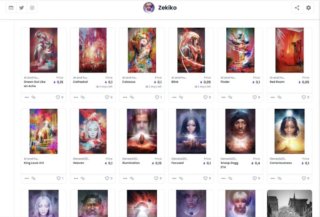The image size is (320, 217).
Task: Click the Zekiko profile avatar
Action: pyautogui.click(x=149, y=8)
